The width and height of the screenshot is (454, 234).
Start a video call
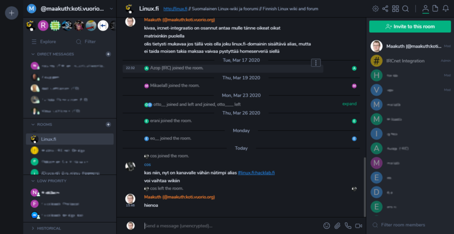click(x=359, y=226)
